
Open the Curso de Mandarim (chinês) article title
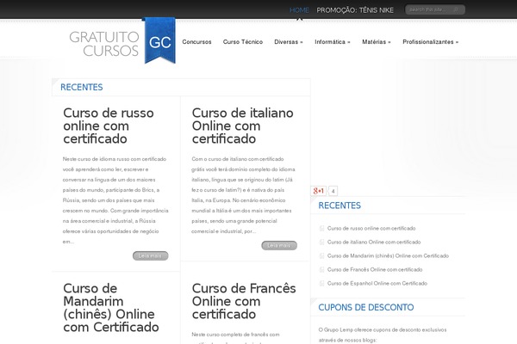point(111,308)
